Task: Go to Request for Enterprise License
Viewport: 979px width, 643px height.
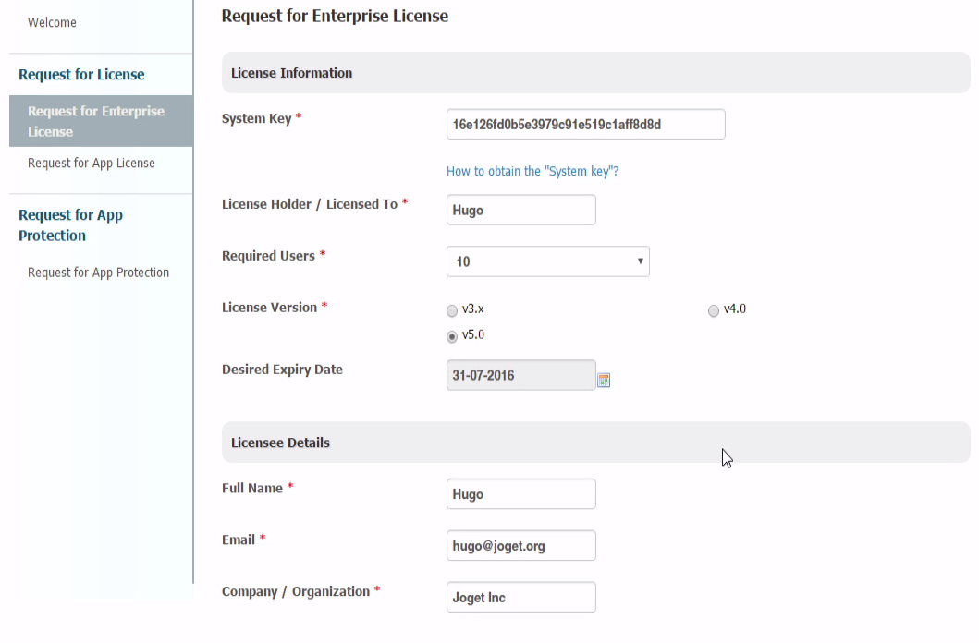Action: coord(96,121)
